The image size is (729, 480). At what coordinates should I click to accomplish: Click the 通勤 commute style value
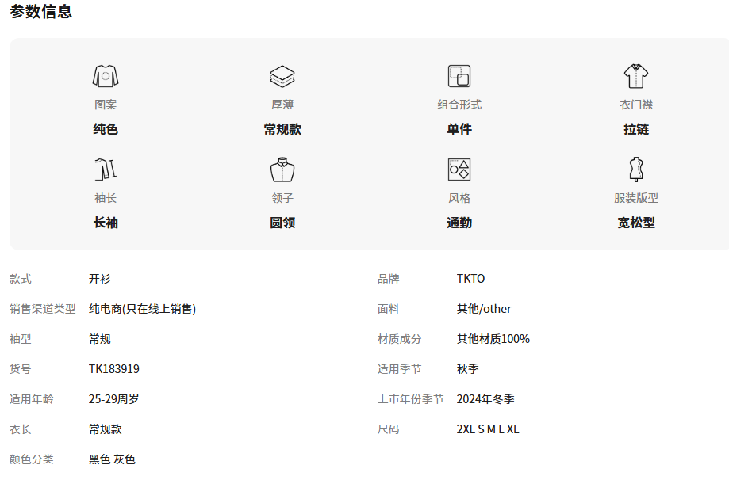[x=459, y=223]
